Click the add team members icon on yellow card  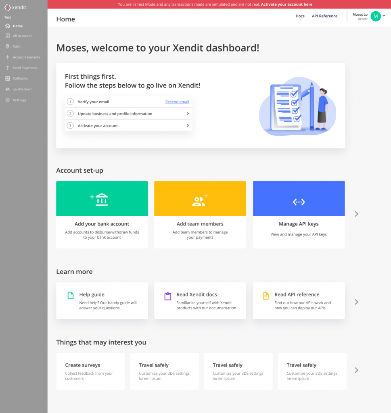click(x=200, y=200)
